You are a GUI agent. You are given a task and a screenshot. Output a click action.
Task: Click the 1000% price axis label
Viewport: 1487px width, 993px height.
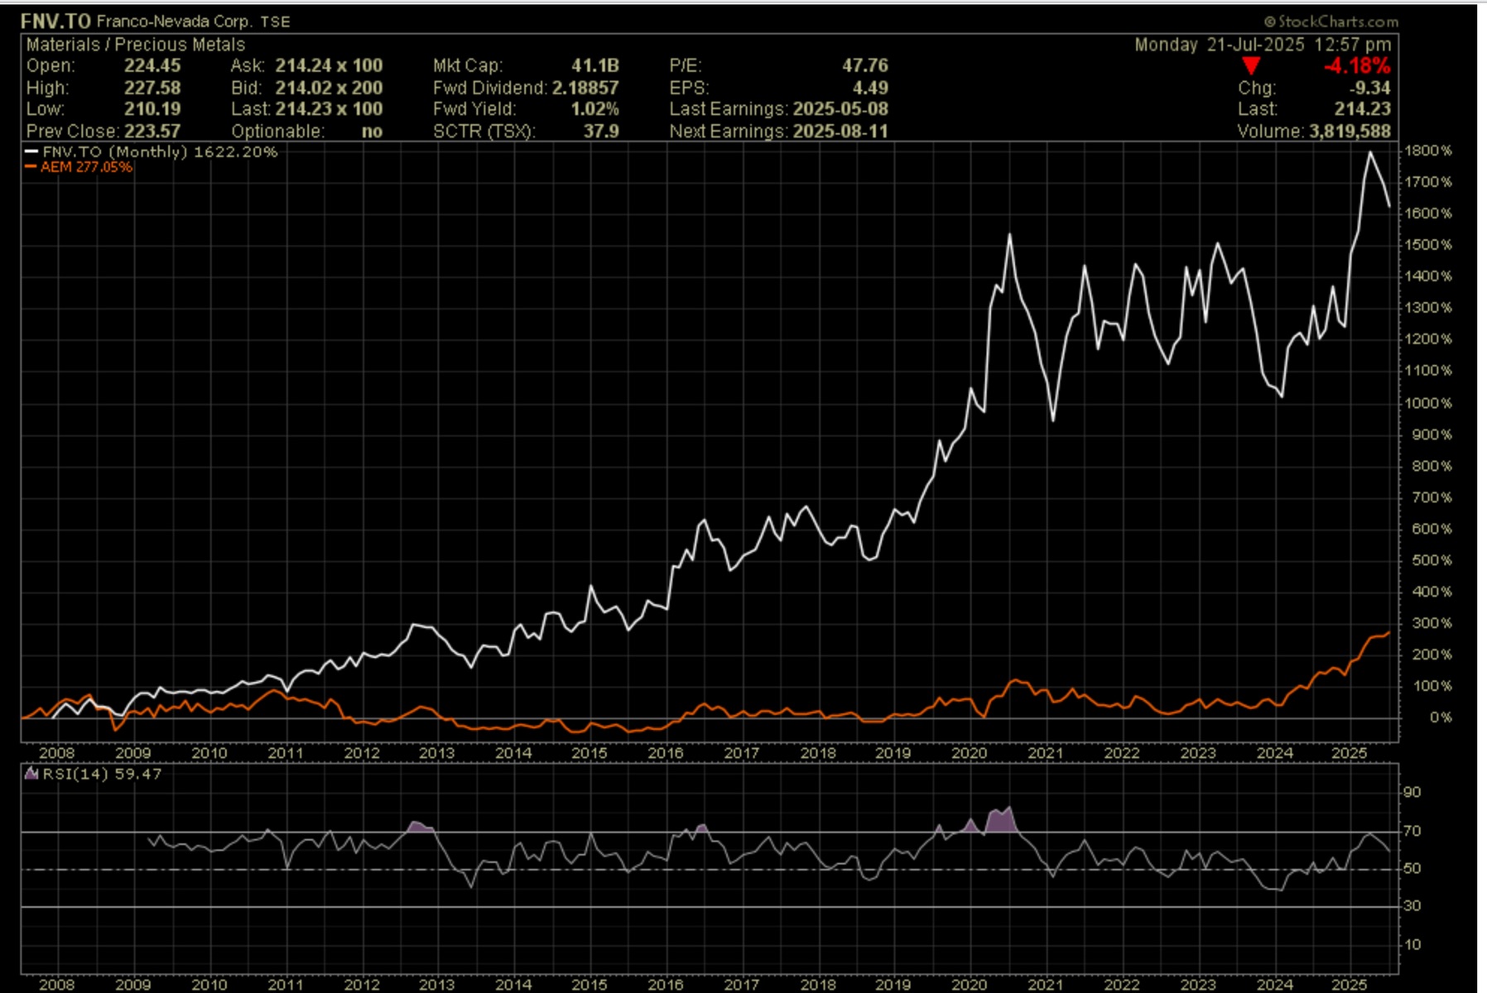point(1429,403)
